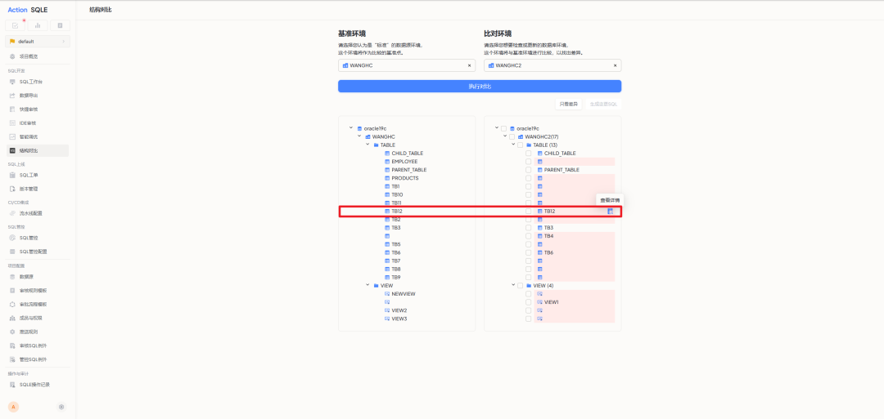This screenshot has height=419, width=884.
Task: Collapse VIEW (4) folder in right tree
Action: click(x=513, y=284)
